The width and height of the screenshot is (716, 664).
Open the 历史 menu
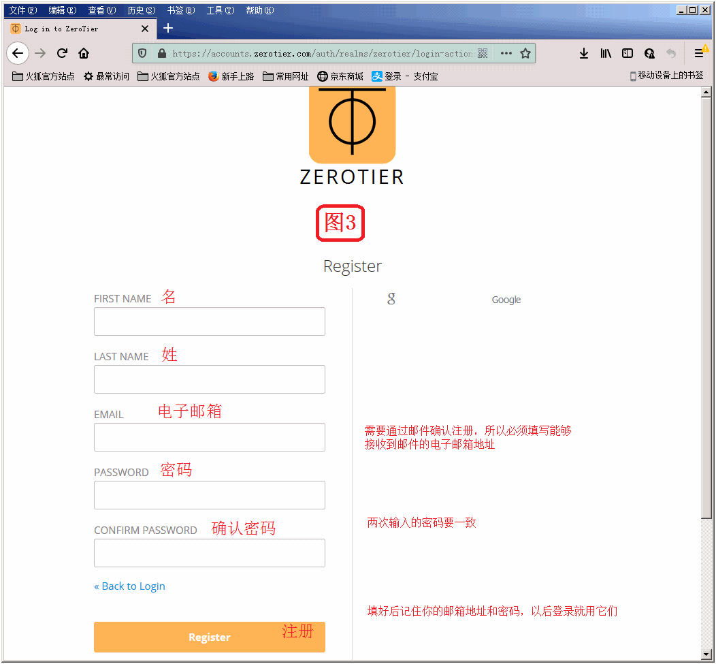142,10
